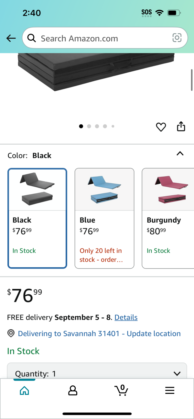Open the account profile icon
The width and height of the screenshot is (194, 419).
tap(73, 391)
